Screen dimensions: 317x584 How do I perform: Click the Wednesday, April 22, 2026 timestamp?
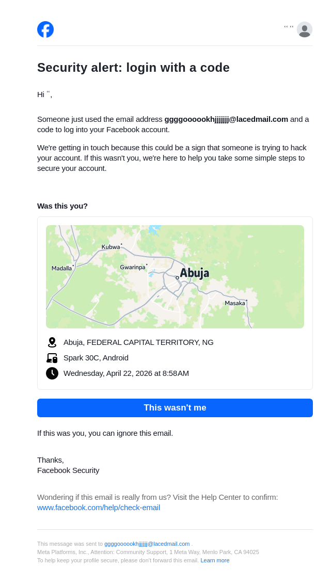point(126,373)
